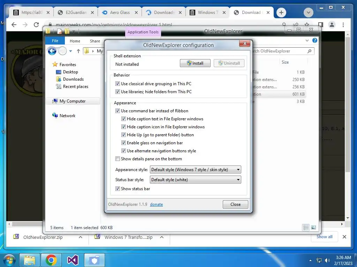The height and width of the screenshot is (267, 357).
Task: Select My Computer in navigation pane
Action: pos(73,101)
